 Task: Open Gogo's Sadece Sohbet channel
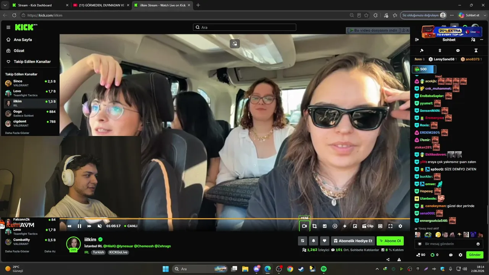pyautogui.click(x=30, y=113)
